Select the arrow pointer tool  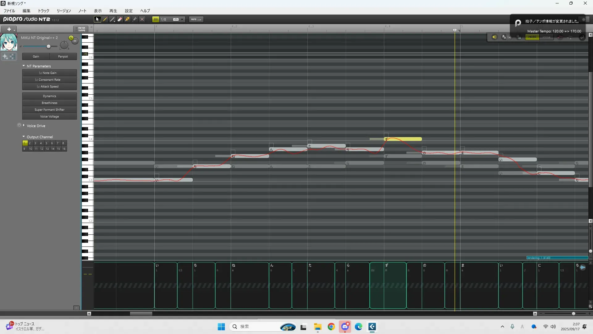click(97, 19)
